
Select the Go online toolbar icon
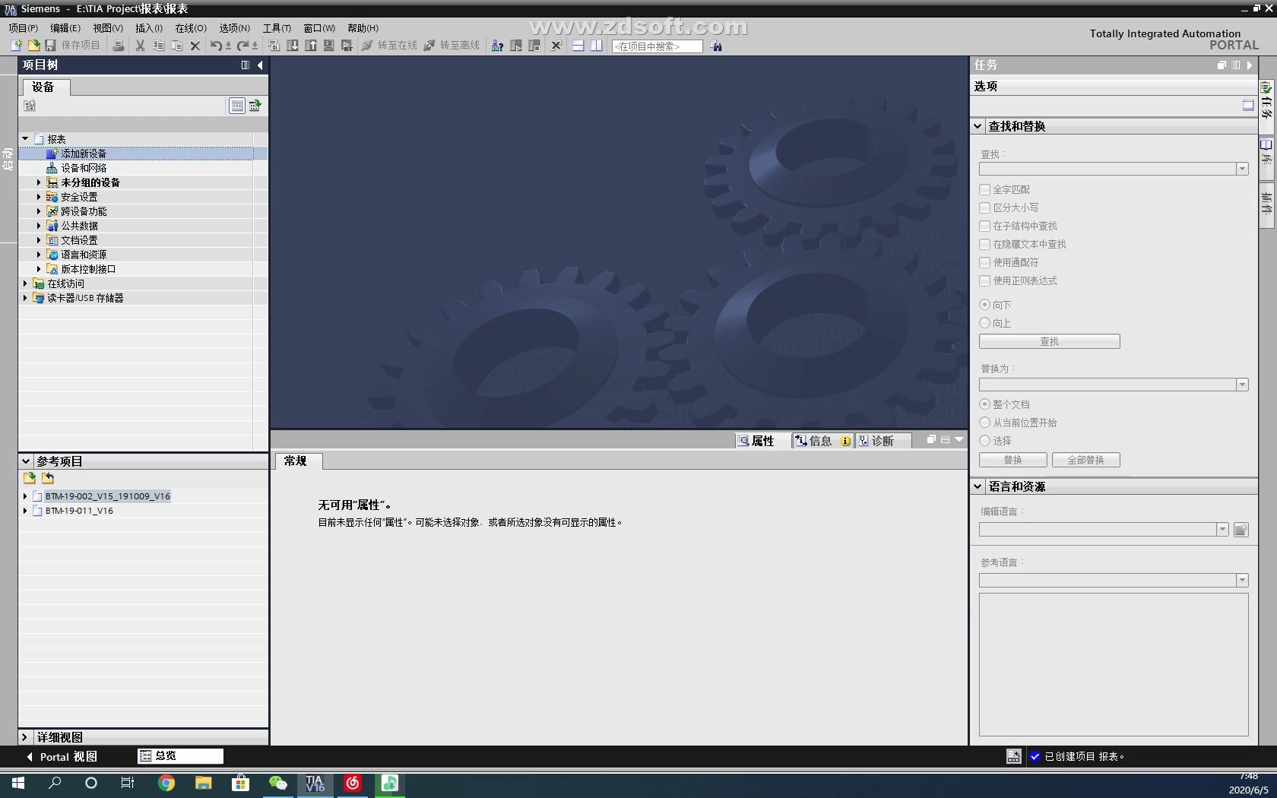click(x=390, y=46)
